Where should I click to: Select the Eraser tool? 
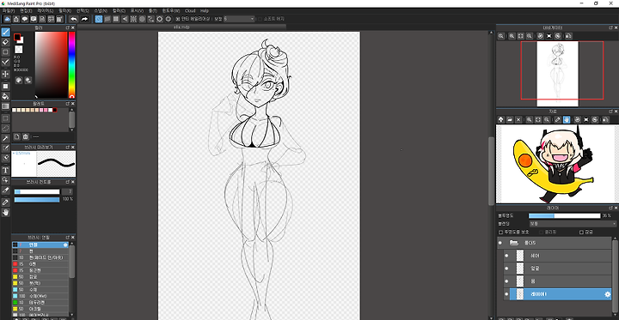pyautogui.click(x=5, y=42)
